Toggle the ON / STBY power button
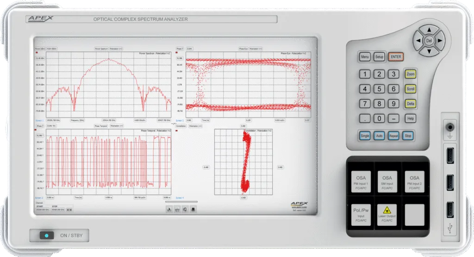Viewport: 474px width, 257px height. pyautogui.click(x=47, y=236)
